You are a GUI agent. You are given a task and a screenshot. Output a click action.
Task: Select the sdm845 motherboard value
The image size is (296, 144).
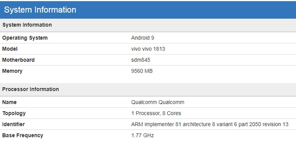141,60
